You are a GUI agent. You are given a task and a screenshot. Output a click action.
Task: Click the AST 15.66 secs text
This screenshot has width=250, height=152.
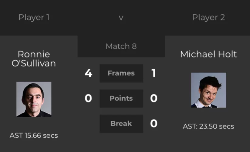(34, 136)
